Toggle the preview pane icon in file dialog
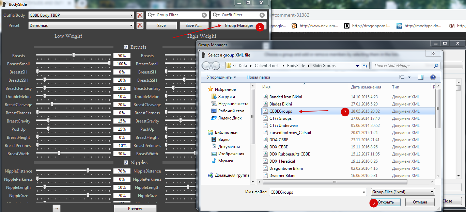The height and width of the screenshot is (212, 466). click(421, 77)
